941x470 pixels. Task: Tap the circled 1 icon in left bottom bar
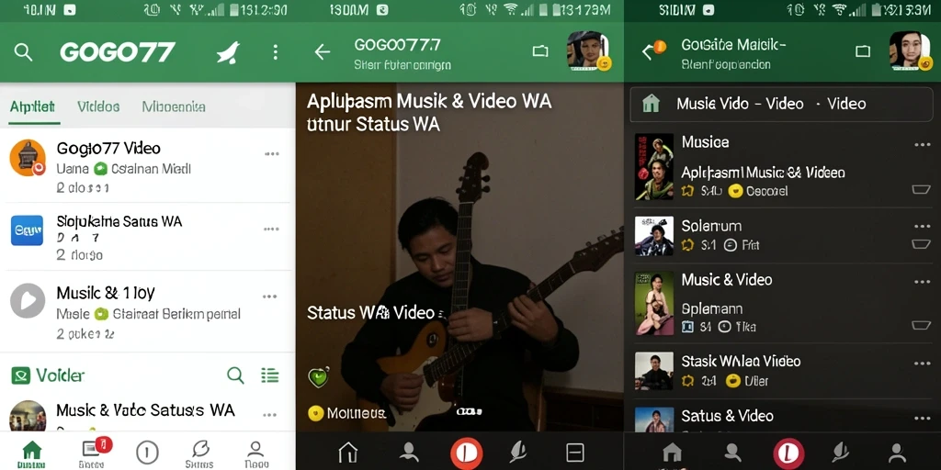click(147, 453)
